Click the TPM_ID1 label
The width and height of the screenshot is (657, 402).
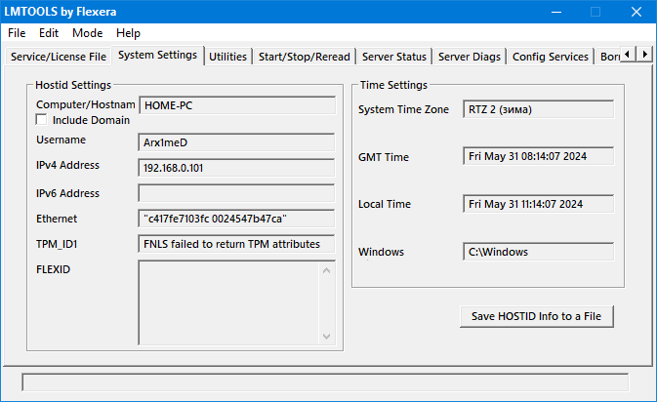57,244
